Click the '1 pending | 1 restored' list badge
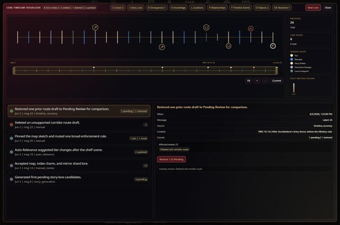Image resolution: width=340 pixels, height=225 pixels. (134, 111)
